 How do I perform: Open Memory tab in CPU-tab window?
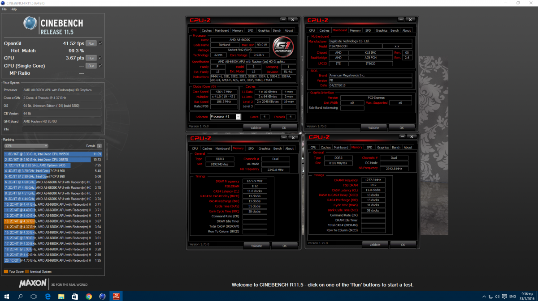pyautogui.click(x=238, y=30)
